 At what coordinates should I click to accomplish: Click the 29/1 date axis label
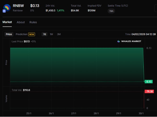coord(119,113)
